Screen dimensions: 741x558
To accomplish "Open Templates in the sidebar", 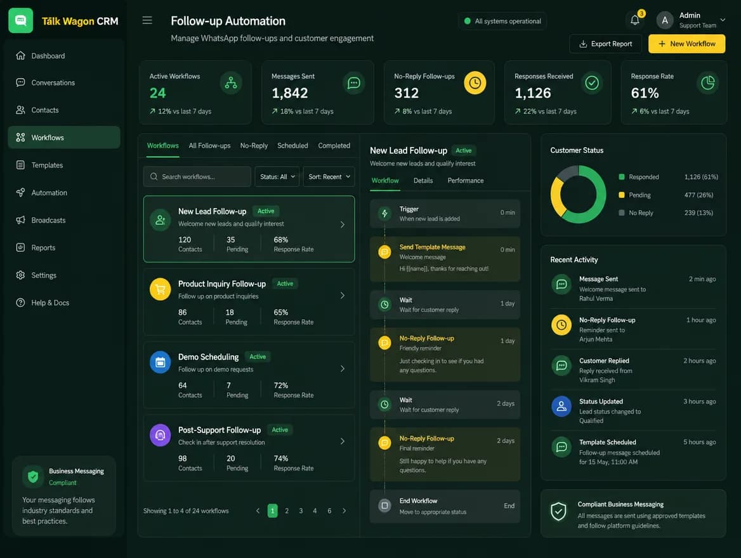I will click(64, 165).
